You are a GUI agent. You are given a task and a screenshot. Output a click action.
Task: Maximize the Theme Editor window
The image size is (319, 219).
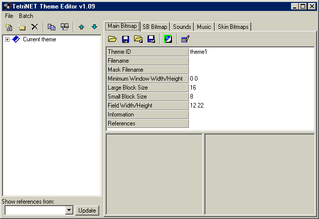coord(303,6)
